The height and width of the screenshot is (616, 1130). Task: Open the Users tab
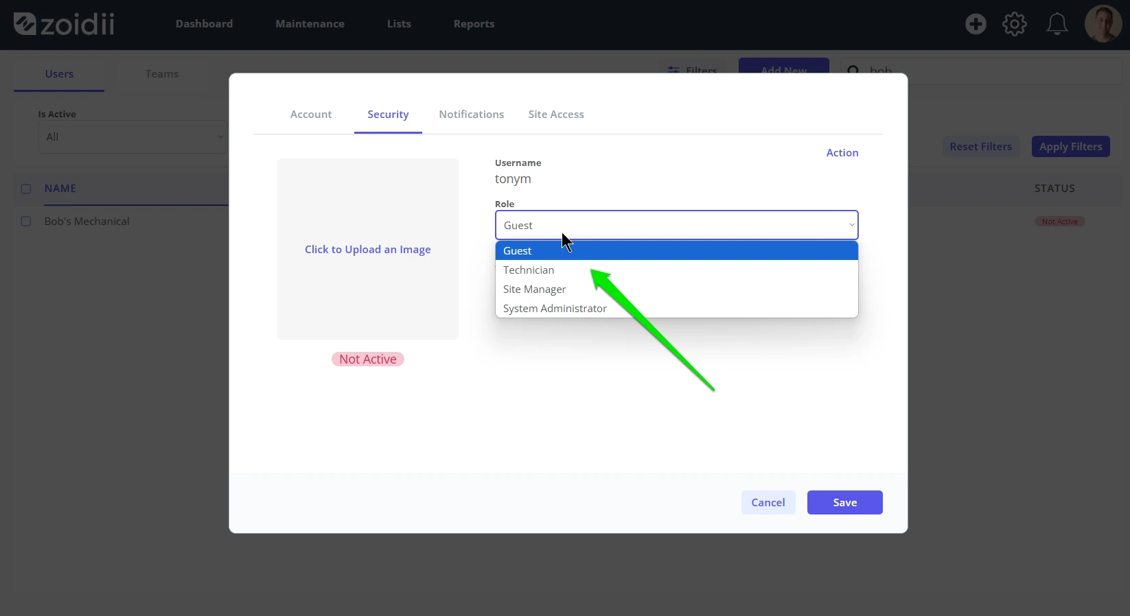pos(59,74)
